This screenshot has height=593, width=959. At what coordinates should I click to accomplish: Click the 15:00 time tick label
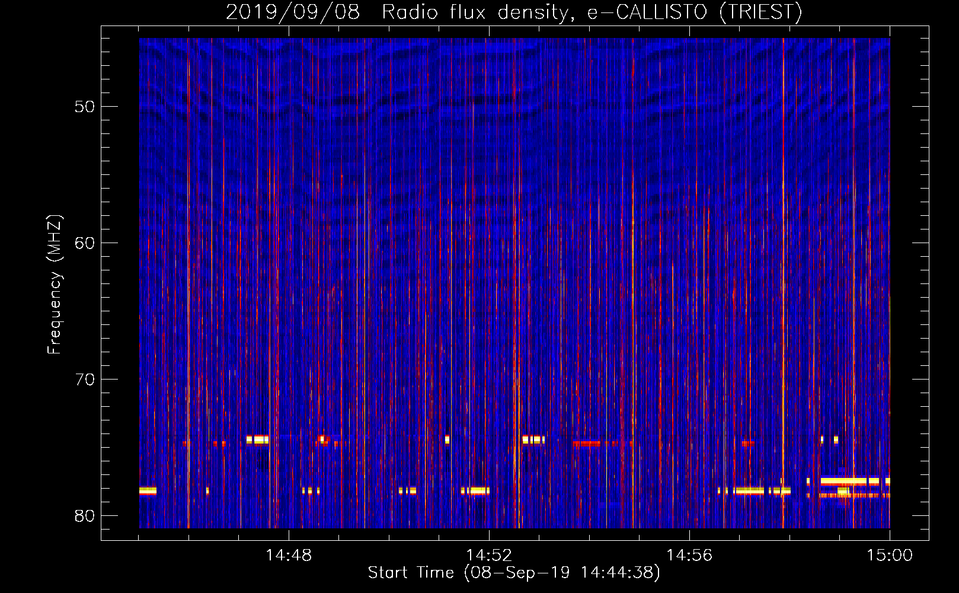pyautogui.click(x=890, y=556)
